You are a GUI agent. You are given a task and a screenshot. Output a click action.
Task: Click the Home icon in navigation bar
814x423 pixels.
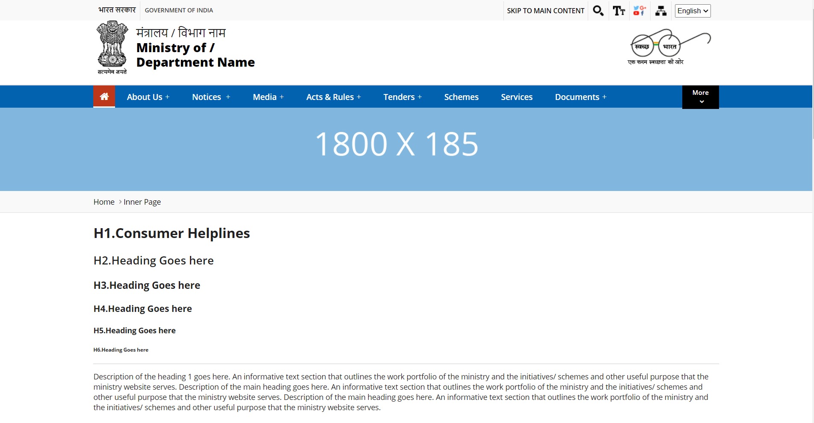(104, 97)
